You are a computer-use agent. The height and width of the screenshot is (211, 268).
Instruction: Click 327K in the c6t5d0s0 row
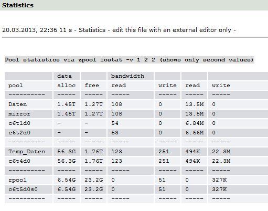pos(219,189)
